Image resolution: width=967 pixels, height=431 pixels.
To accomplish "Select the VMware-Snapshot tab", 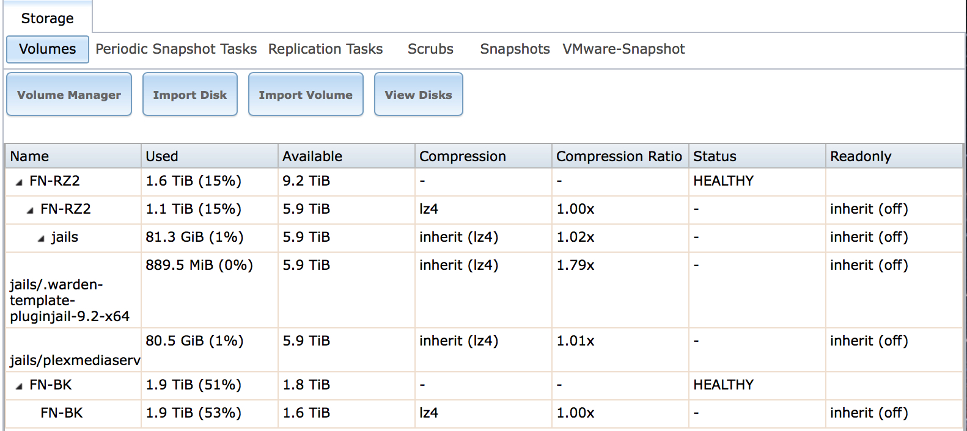I will pyautogui.click(x=623, y=49).
